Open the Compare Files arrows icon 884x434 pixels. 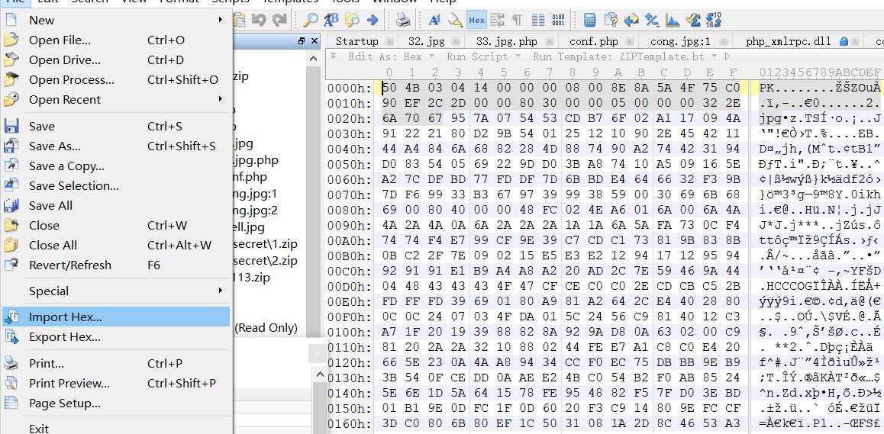tap(631, 21)
